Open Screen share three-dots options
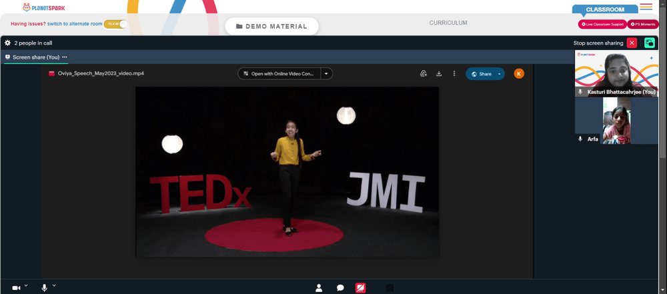The height and width of the screenshot is (294, 667). (x=64, y=57)
